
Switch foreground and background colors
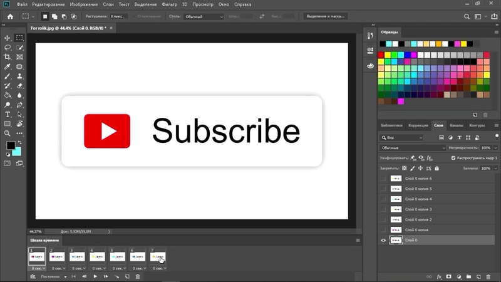click(x=19, y=143)
